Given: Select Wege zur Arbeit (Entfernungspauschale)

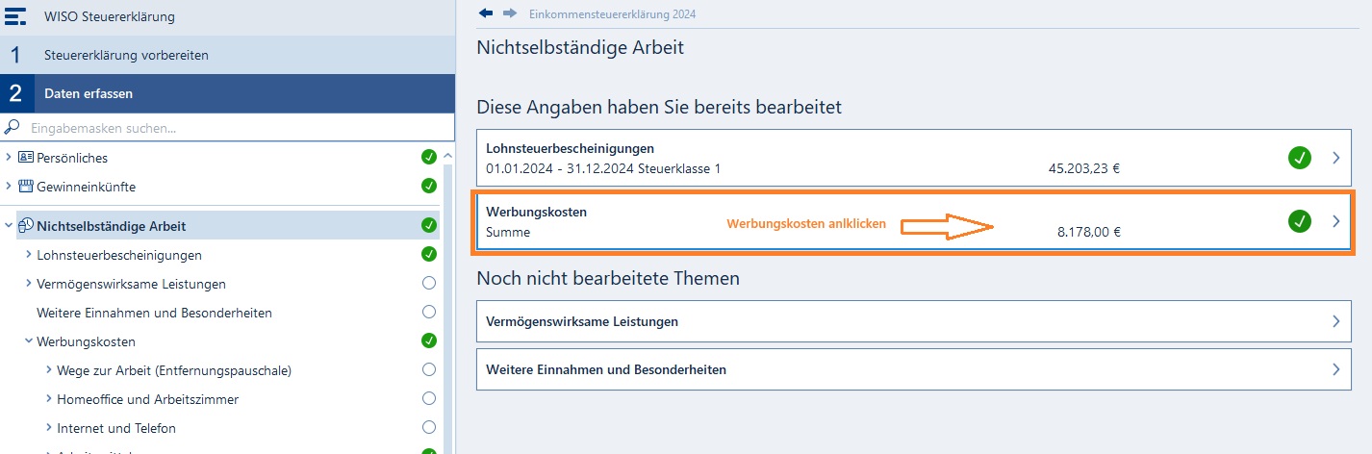Looking at the screenshot, I should [x=174, y=370].
